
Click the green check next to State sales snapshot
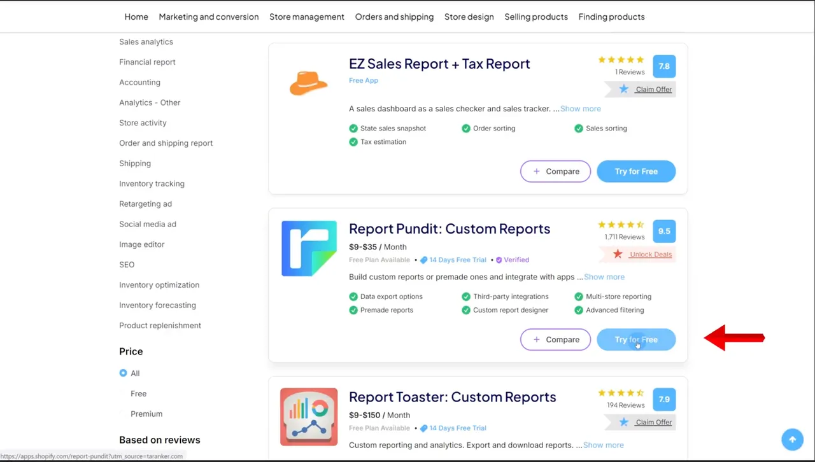pos(353,129)
